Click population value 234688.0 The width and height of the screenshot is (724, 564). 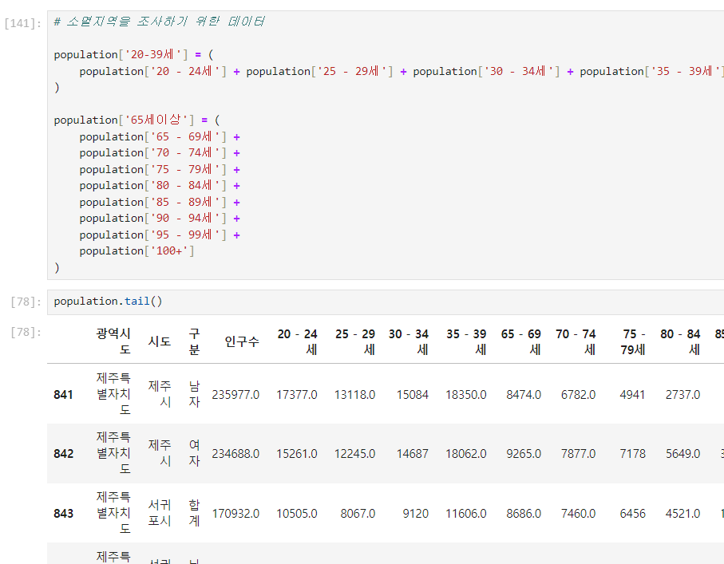point(235,454)
